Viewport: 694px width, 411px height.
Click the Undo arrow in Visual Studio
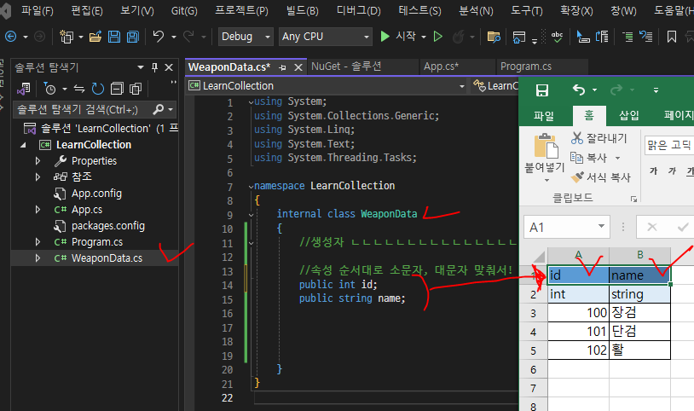(159, 37)
